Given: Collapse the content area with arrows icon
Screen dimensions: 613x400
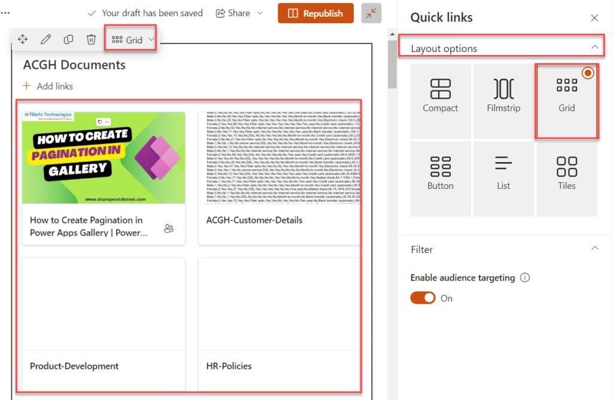Looking at the screenshot, I should pyautogui.click(x=371, y=13).
